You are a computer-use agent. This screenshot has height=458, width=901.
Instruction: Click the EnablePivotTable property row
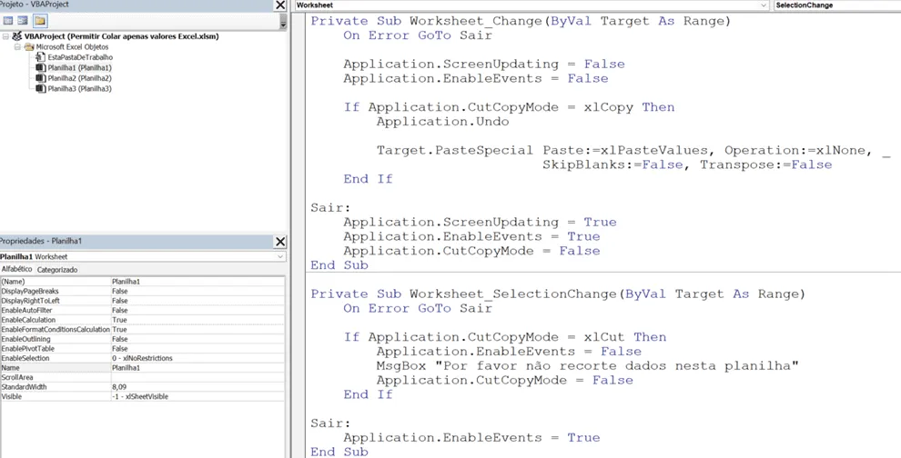click(142, 348)
